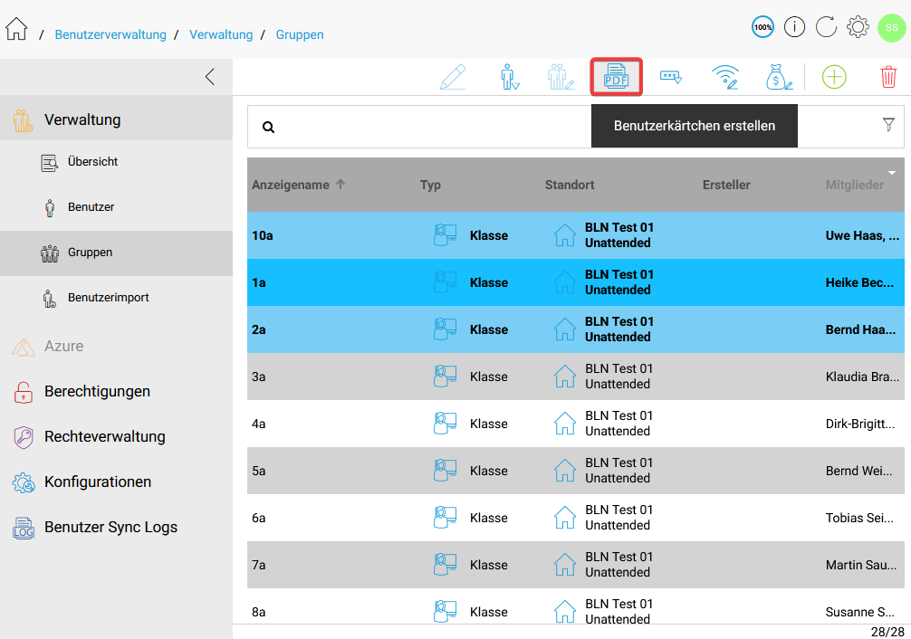Open the Benutzerverwaltung breadcrumb link

pos(110,35)
